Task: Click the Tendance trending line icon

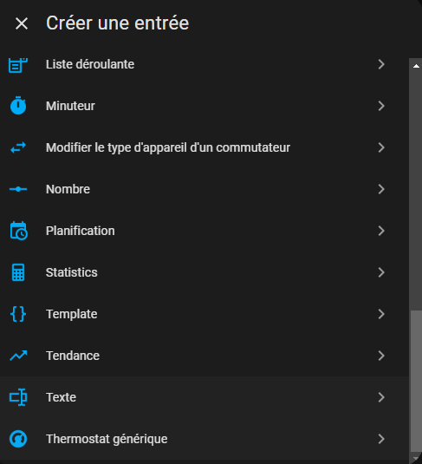Action: pyautogui.click(x=18, y=356)
